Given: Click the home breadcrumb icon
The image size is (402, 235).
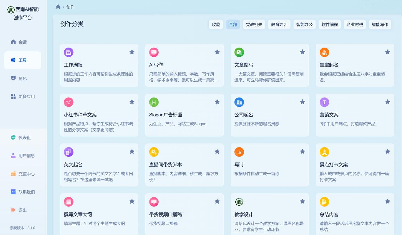Looking at the screenshot, I should (x=58, y=7).
